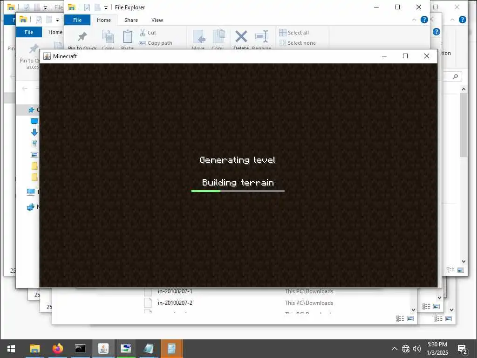Open Help in the rearmost File Explorer window
The height and width of the screenshot is (358, 477).
coord(463,20)
